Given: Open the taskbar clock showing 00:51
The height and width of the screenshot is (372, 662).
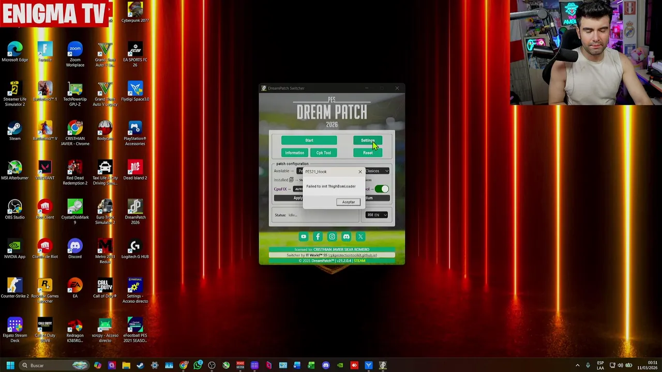Looking at the screenshot, I should [x=648, y=365].
